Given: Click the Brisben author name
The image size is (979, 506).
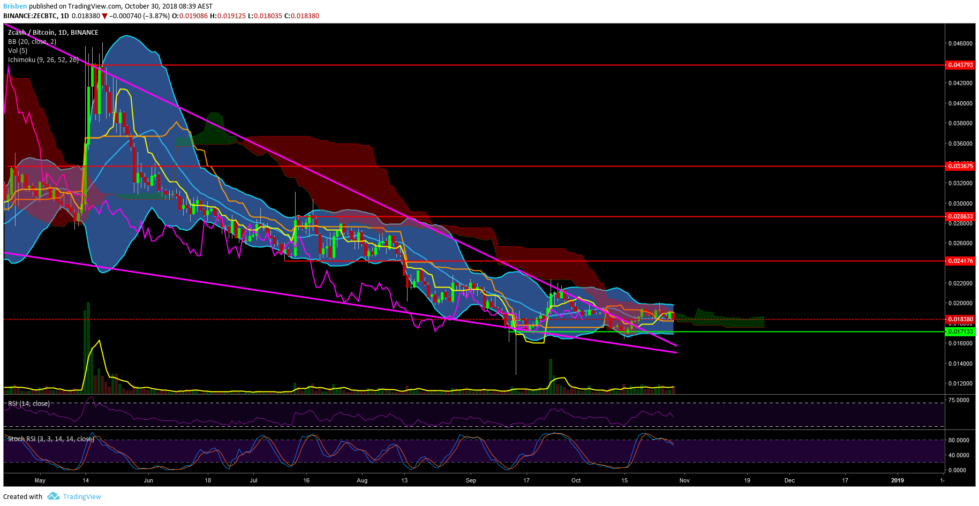Looking at the screenshot, I should tap(15, 6).
